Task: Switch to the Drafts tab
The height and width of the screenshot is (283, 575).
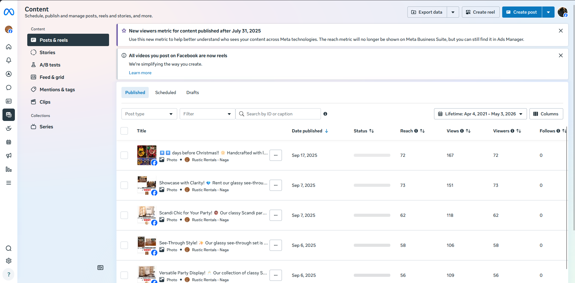Action: 193,92
